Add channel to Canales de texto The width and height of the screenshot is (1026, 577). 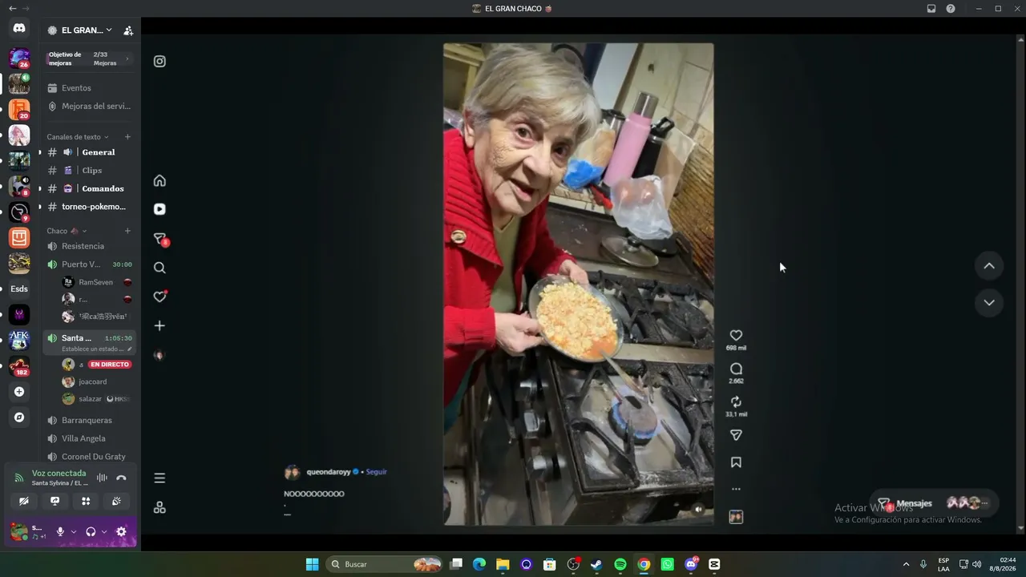pos(127,137)
